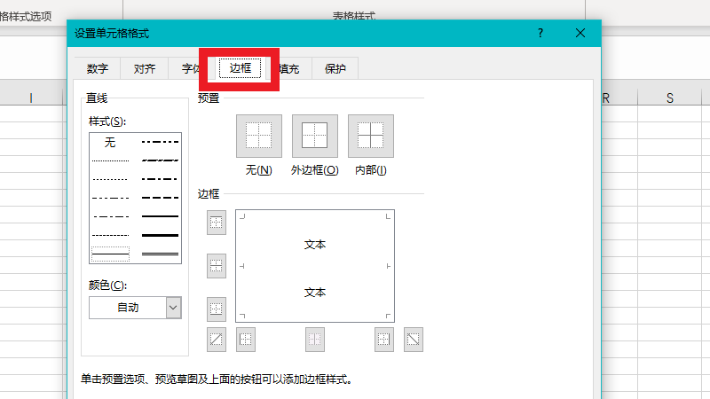This screenshot has height=399, width=710.
Task: Click the 无 (None) border preset icon
Action: tap(259, 136)
